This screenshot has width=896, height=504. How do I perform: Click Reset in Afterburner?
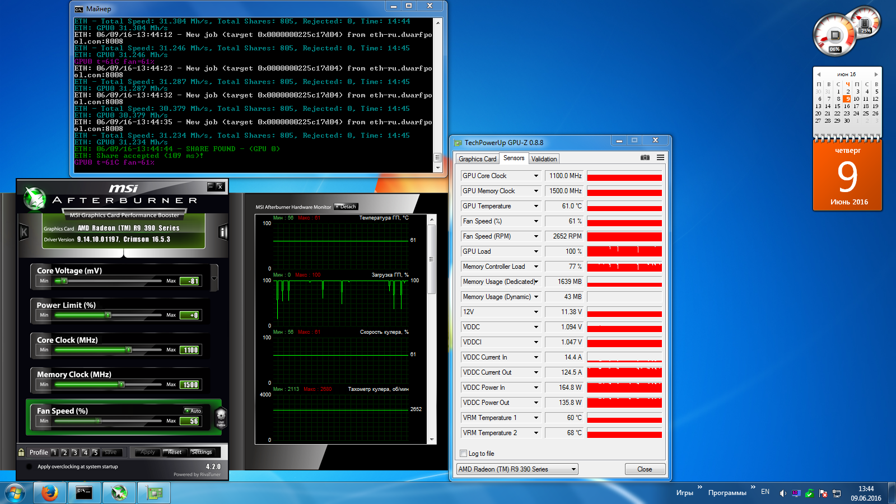[x=175, y=452]
